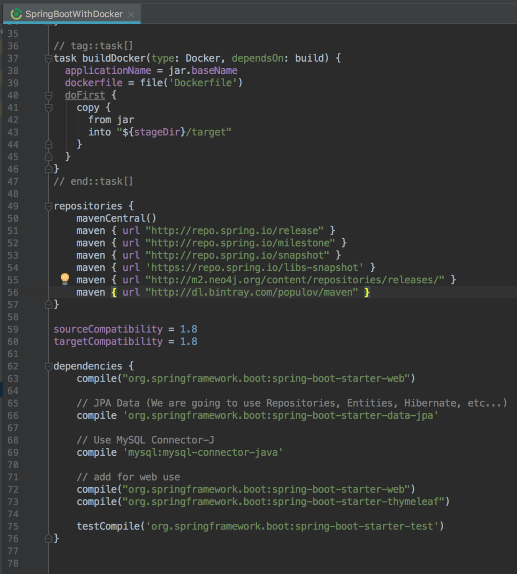The image size is (517, 574).
Task: Click the fold end marker on line 57
Action: (48, 304)
